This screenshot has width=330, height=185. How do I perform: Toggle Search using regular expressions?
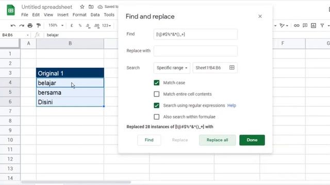157,105
